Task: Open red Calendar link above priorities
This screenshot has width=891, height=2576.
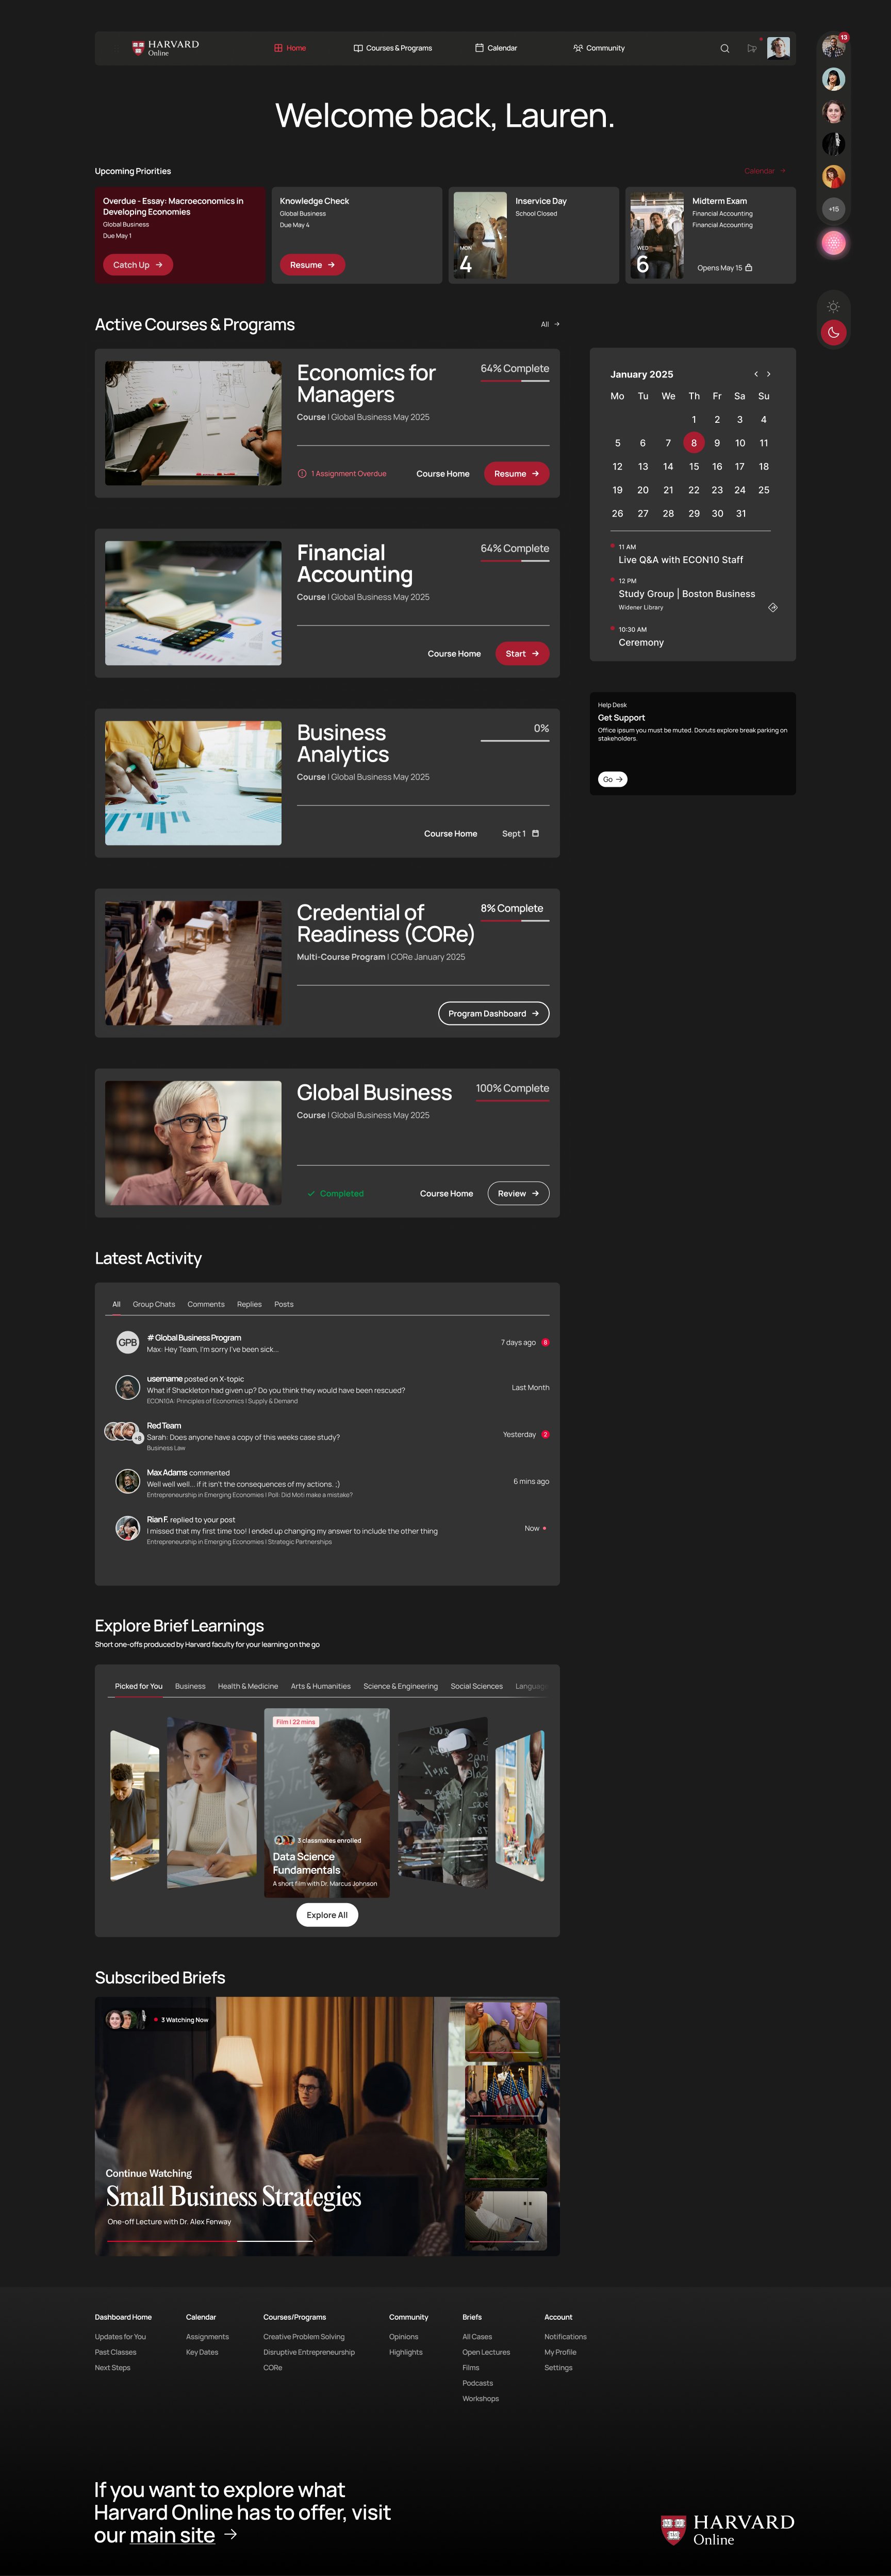Action: tap(765, 171)
